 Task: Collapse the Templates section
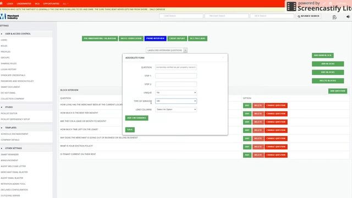click(x=10, y=128)
